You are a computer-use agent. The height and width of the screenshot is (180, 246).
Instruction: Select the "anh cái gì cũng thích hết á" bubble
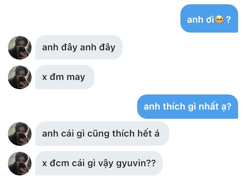click(102, 134)
